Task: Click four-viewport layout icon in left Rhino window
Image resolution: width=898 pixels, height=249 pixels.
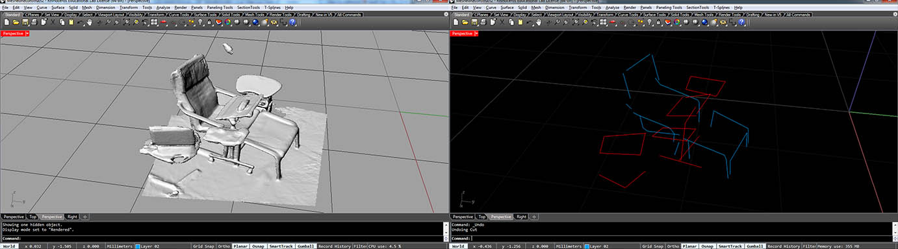Action: coord(154,22)
